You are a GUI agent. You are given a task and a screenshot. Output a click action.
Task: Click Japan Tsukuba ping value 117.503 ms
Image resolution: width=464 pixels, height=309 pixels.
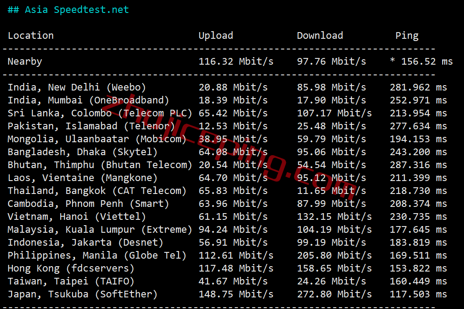tap(418, 294)
